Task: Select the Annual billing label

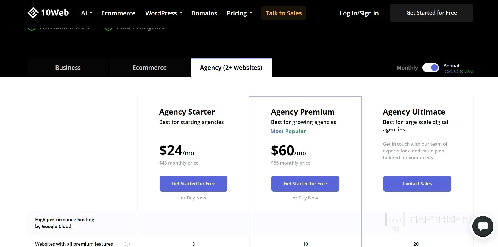Action: click(x=451, y=66)
